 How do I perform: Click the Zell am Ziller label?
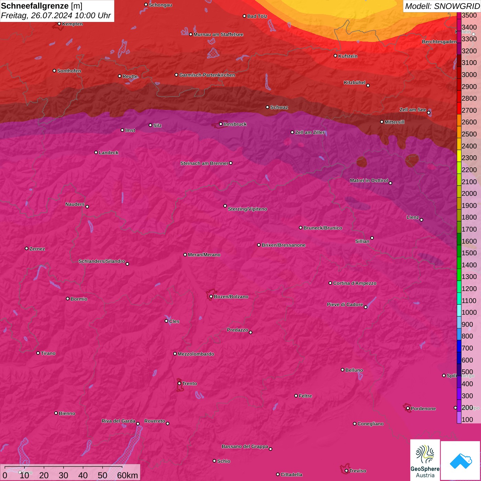310,132
